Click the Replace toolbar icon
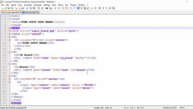The width and height of the screenshot is (193, 109). [50, 8]
